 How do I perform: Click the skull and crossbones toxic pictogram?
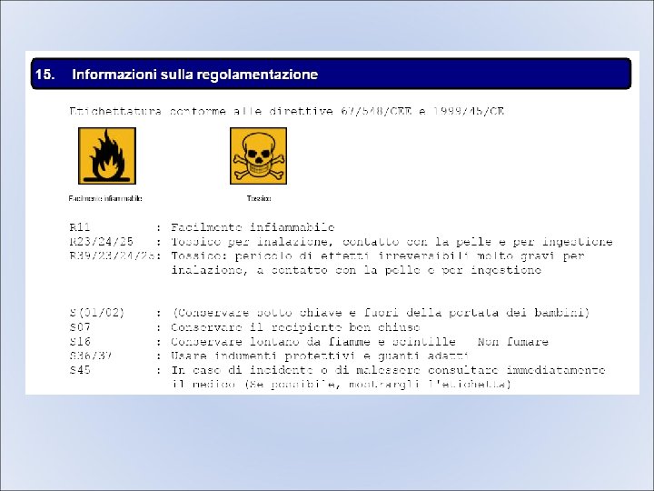[258, 155]
